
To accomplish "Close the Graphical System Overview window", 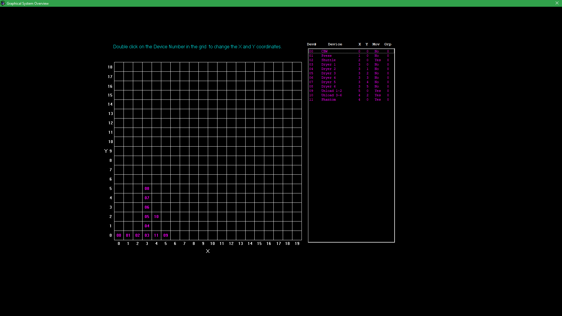I will point(557,3).
